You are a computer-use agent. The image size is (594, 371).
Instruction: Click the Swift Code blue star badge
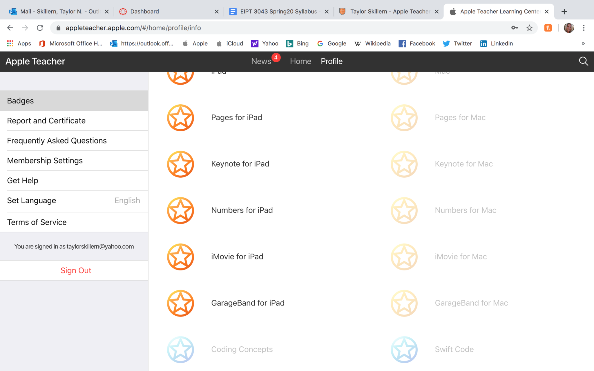point(404,350)
